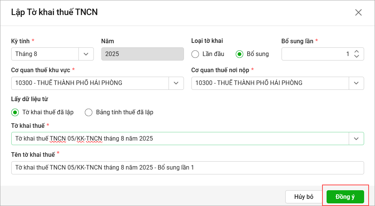This screenshot has width=375, height=206.
Task: Click the Bổ sung lần number field
Action: point(315,54)
